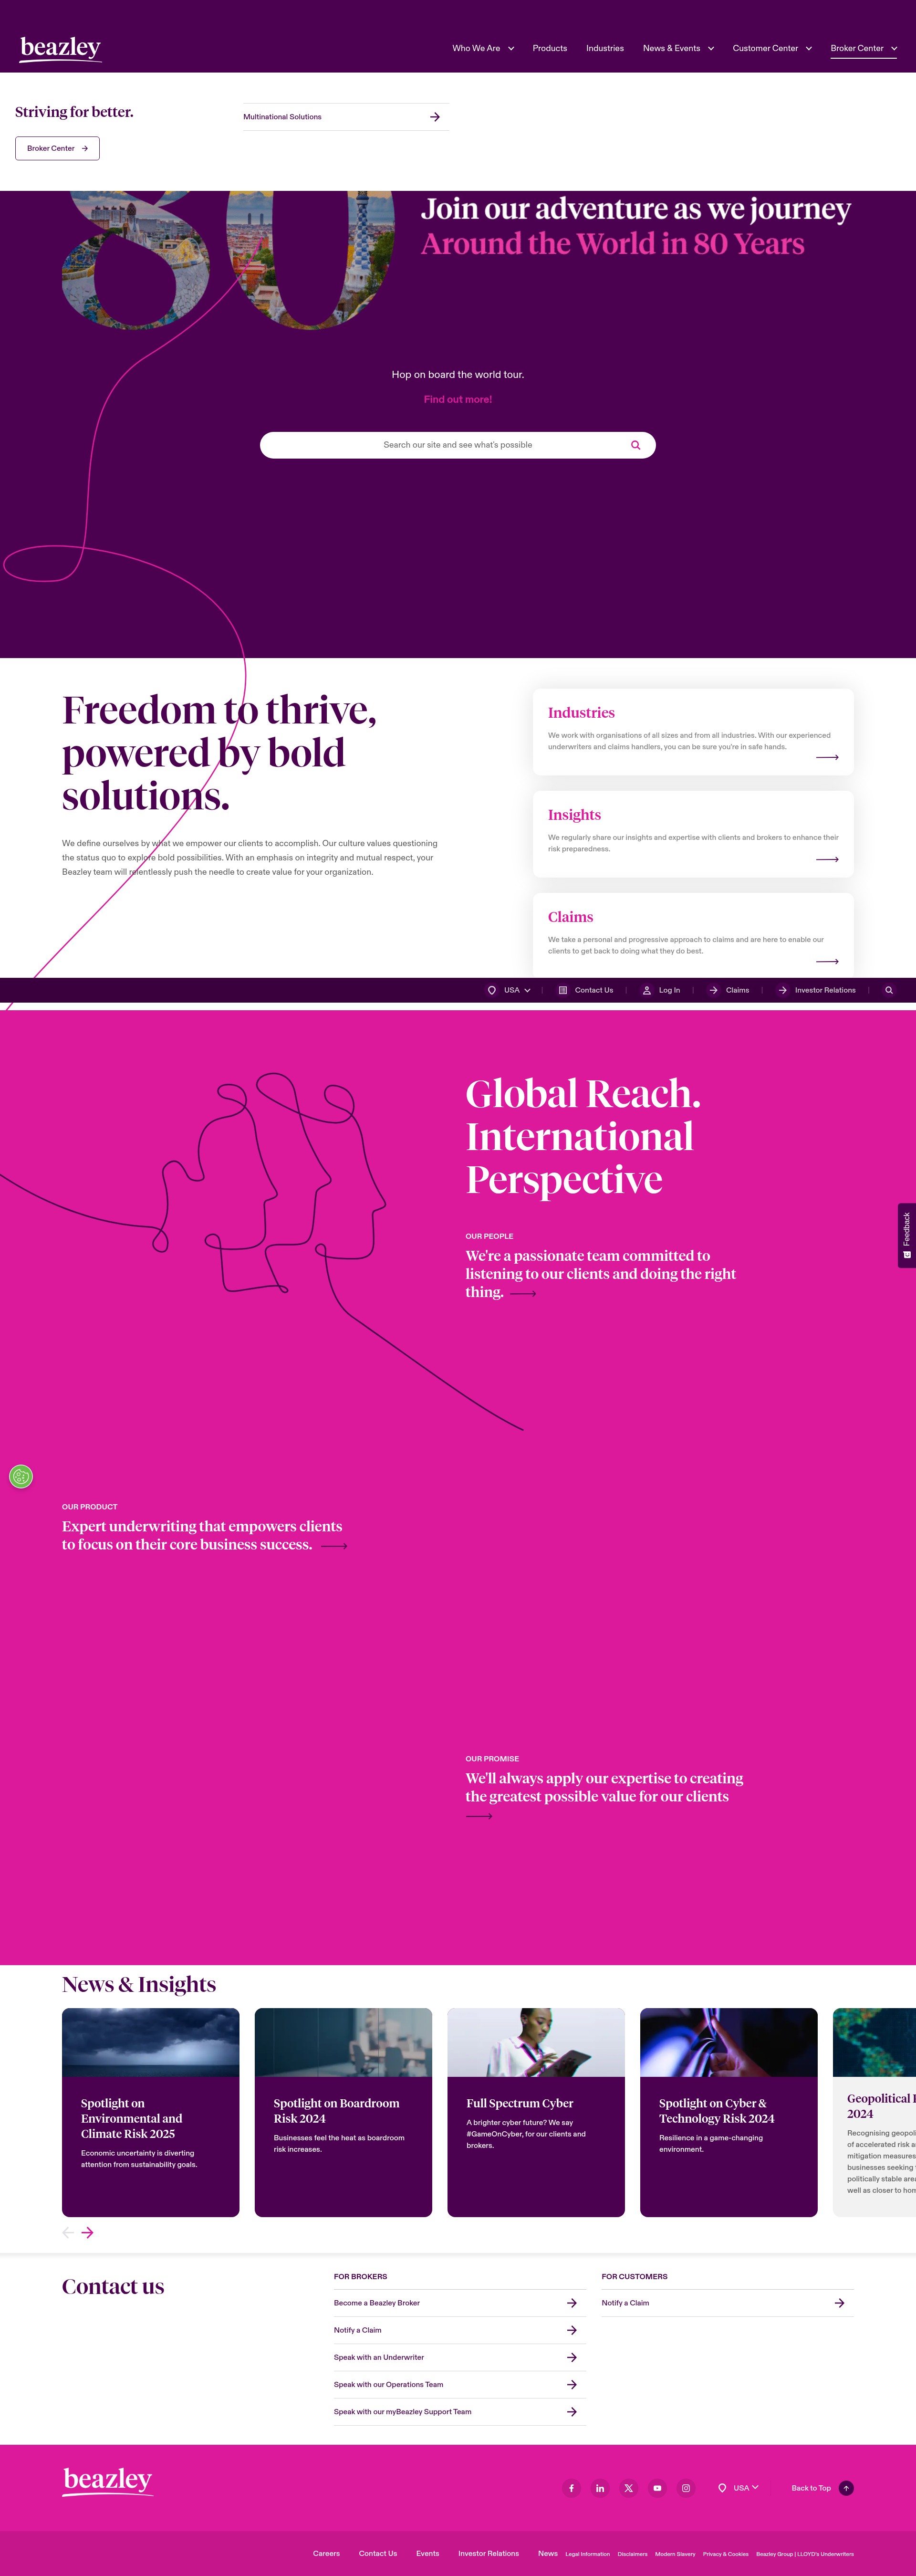Screen dimensions: 916x2576
Task: Click the next arrow of news carousel
Action: point(88,2232)
